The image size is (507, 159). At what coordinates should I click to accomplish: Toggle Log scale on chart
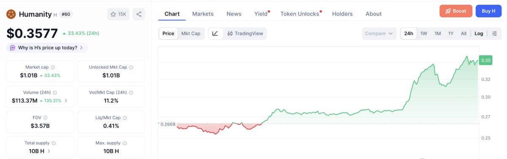pos(479,33)
